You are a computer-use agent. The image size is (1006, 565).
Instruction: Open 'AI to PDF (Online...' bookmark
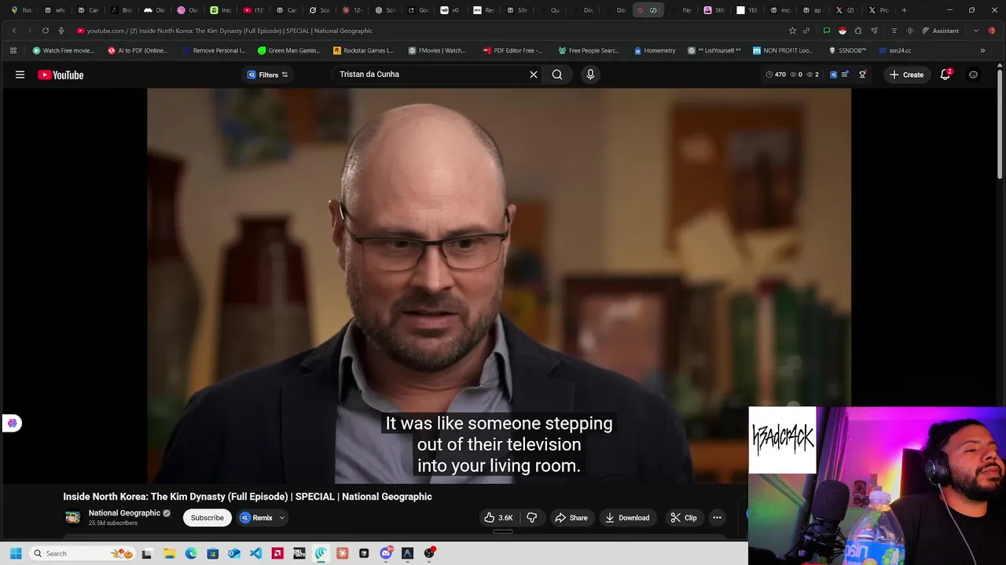[x=138, y=50]
